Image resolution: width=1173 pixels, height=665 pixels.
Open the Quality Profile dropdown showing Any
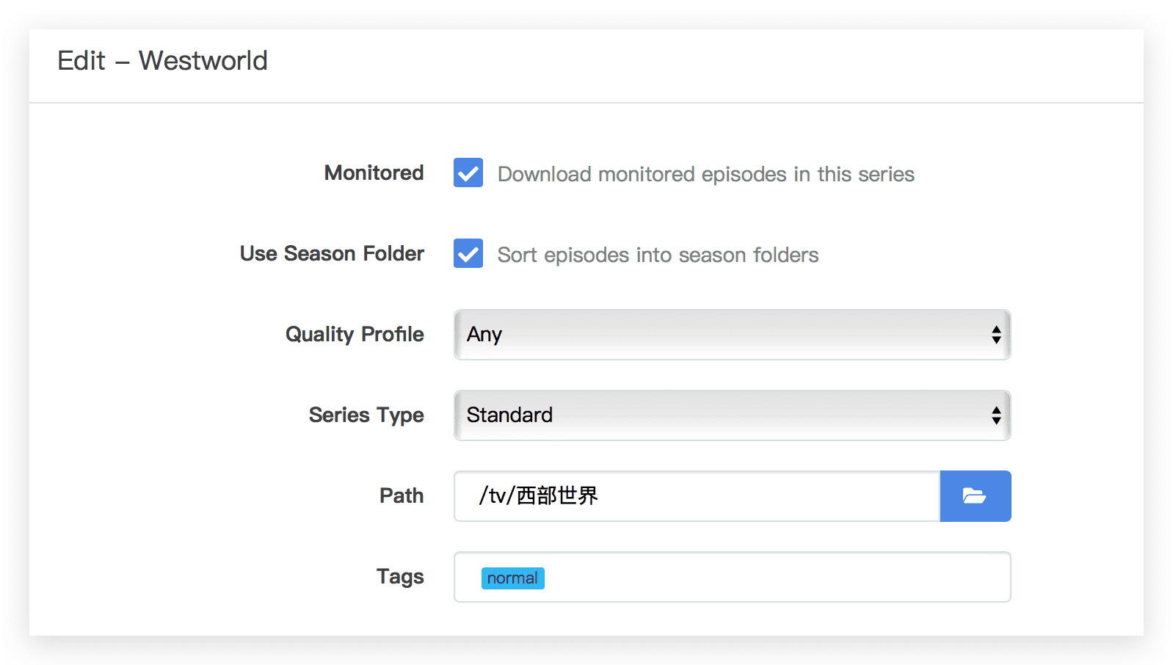tap(733, 335)
